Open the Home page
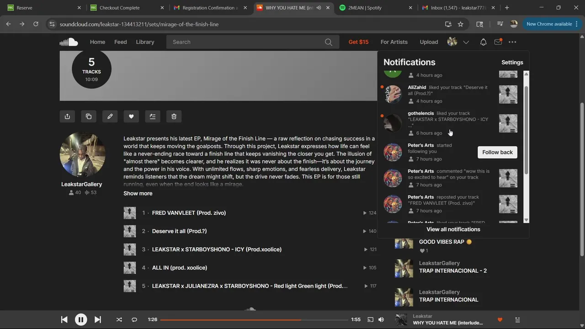 click(x=97, y=42)
